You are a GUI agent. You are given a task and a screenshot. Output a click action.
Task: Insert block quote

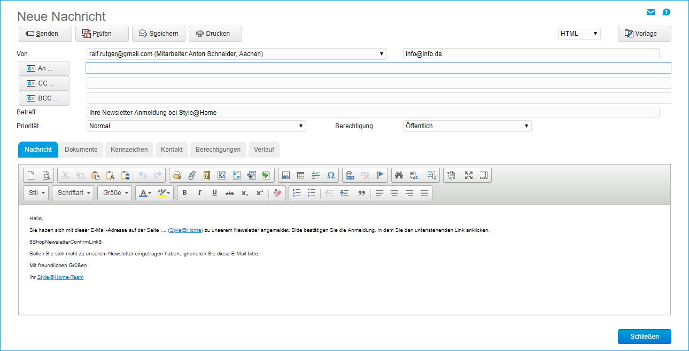pyautogui.click(x=362, y=193)
